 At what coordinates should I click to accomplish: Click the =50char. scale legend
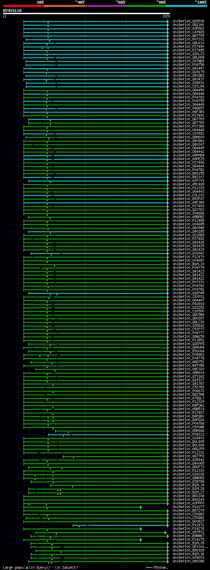pyautogui.click(x=157, y=567)
